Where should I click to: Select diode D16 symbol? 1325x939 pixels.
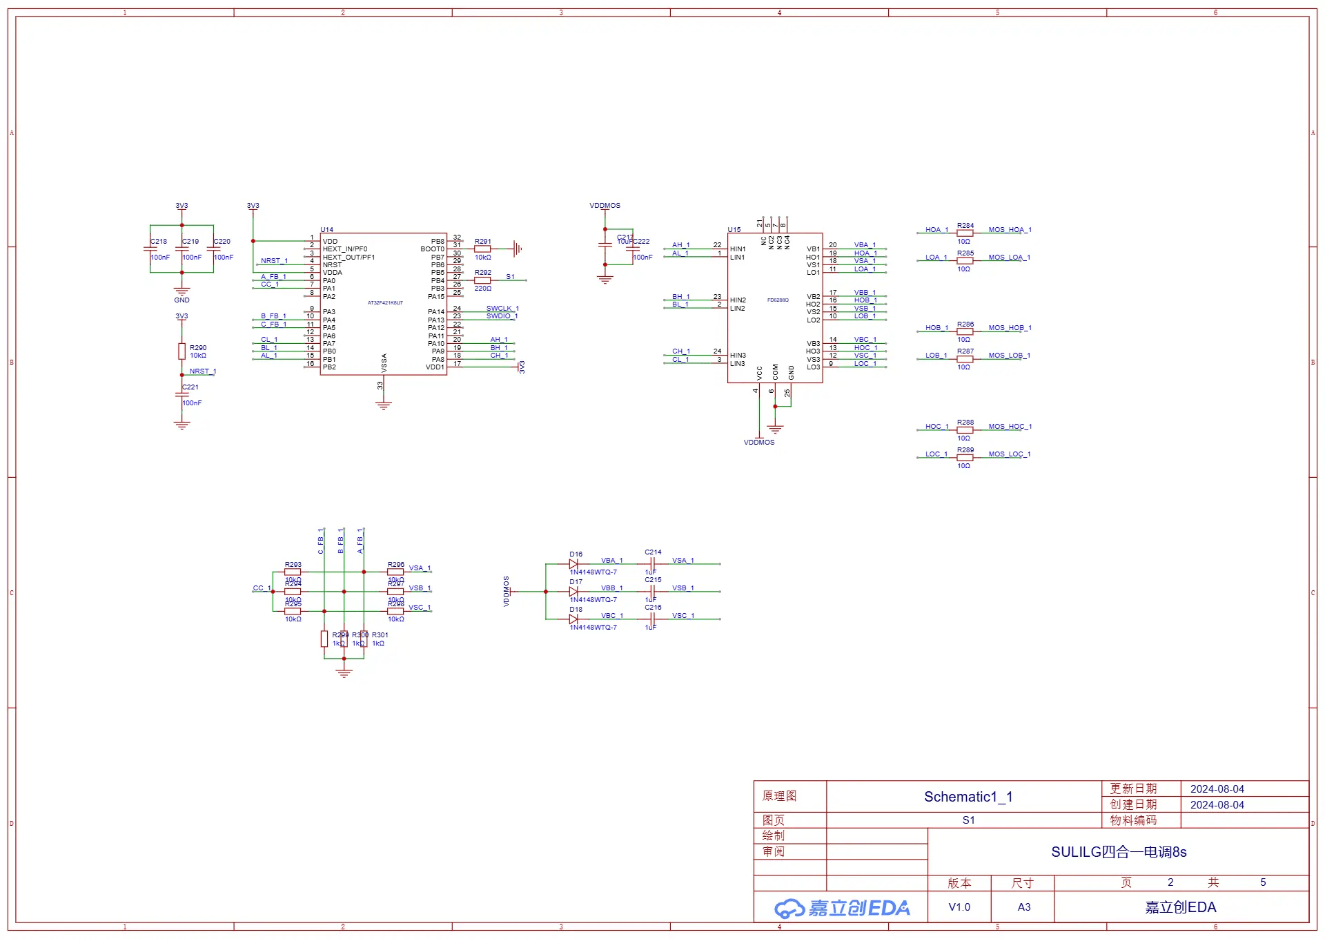573,564
